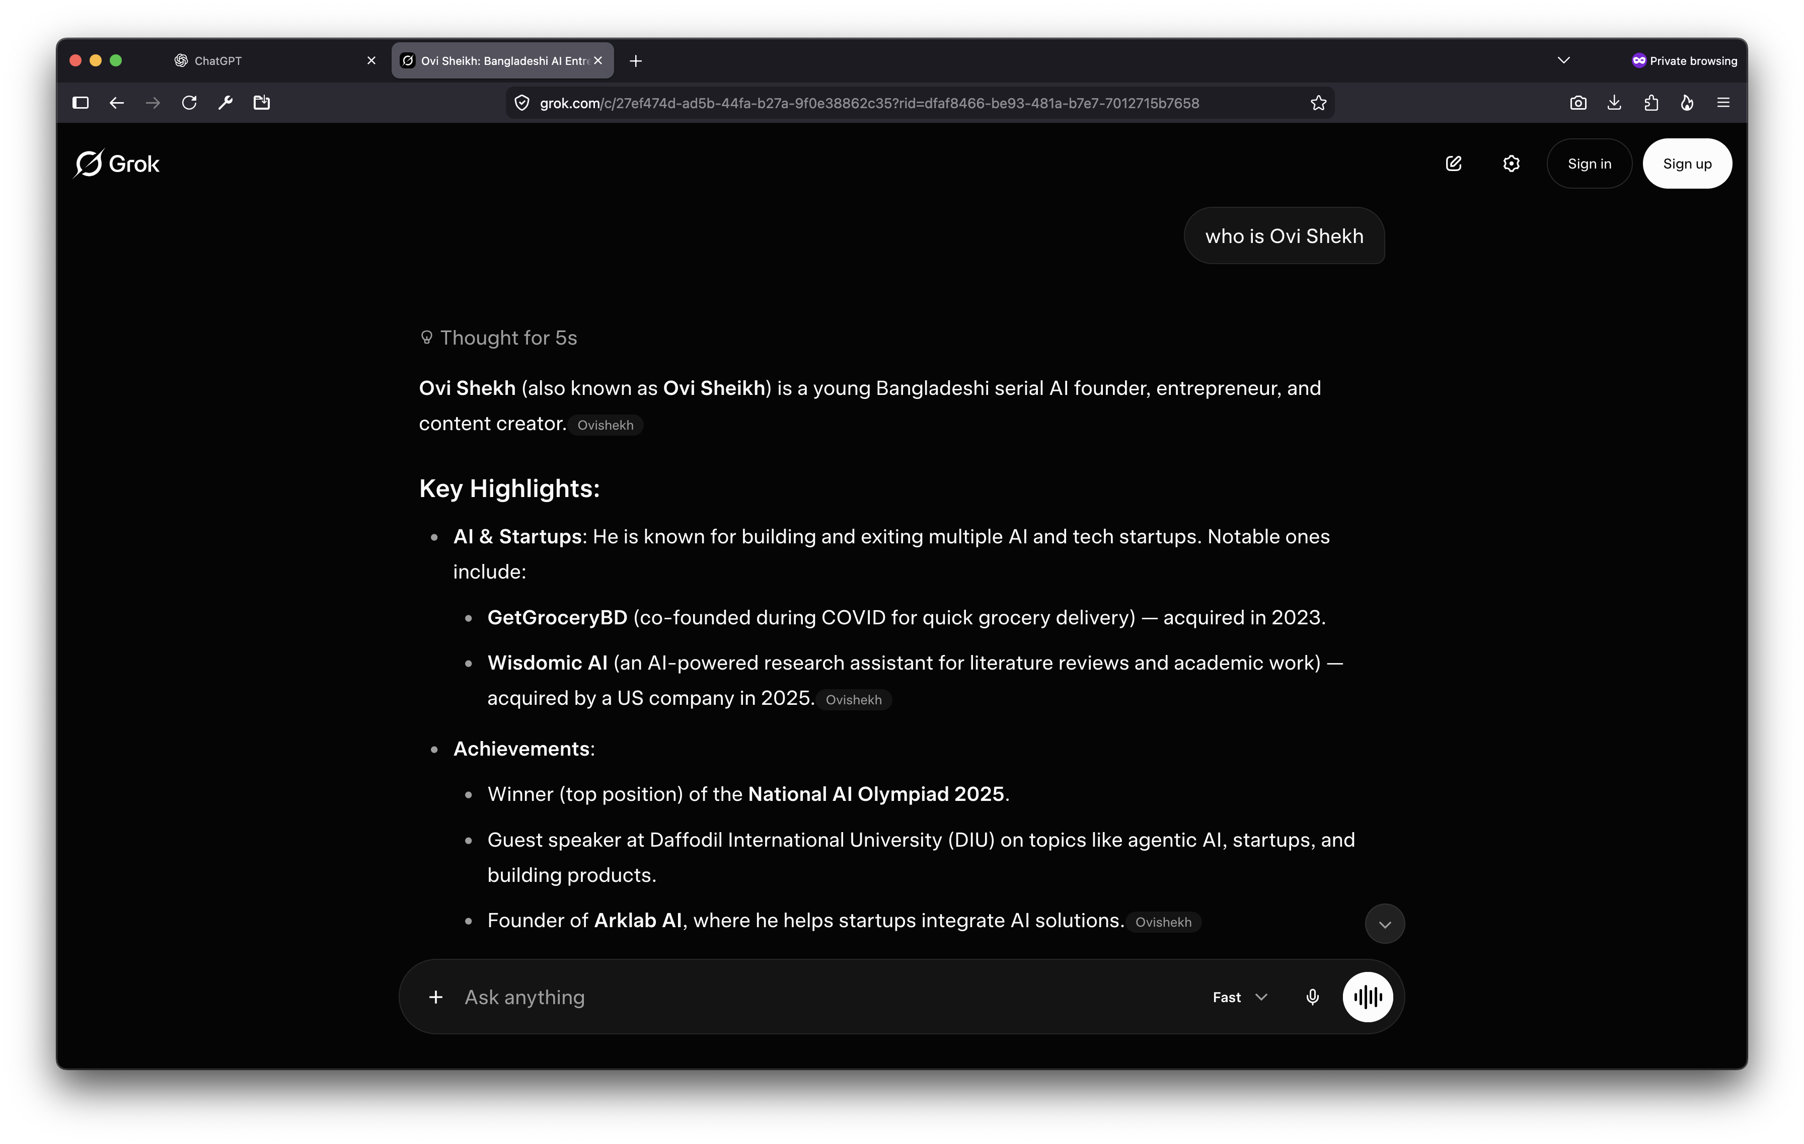Activate the microphone dictation icon
Viewport: 1804px width, 1144px height.
click(1312, 997)
